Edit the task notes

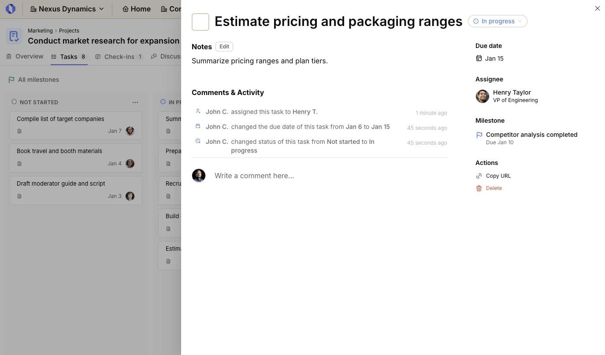pyautogui.click(x=224, y=47)
